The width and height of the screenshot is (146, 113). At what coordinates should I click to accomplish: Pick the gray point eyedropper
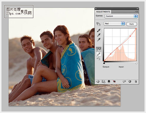click(x=99, y=35)
